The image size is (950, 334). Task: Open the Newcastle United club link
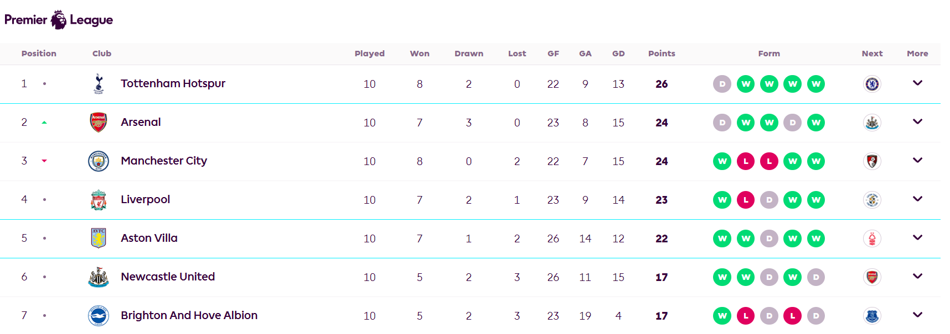(x=168, y=277)
